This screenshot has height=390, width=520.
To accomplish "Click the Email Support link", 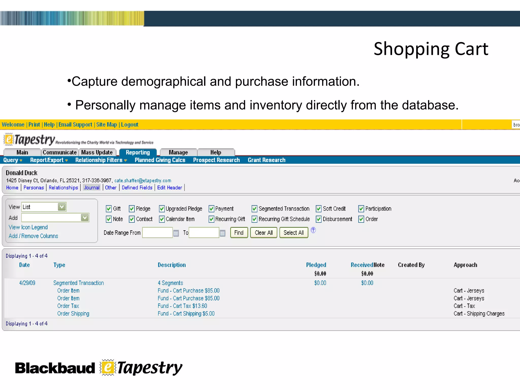I will coord(75,125).
